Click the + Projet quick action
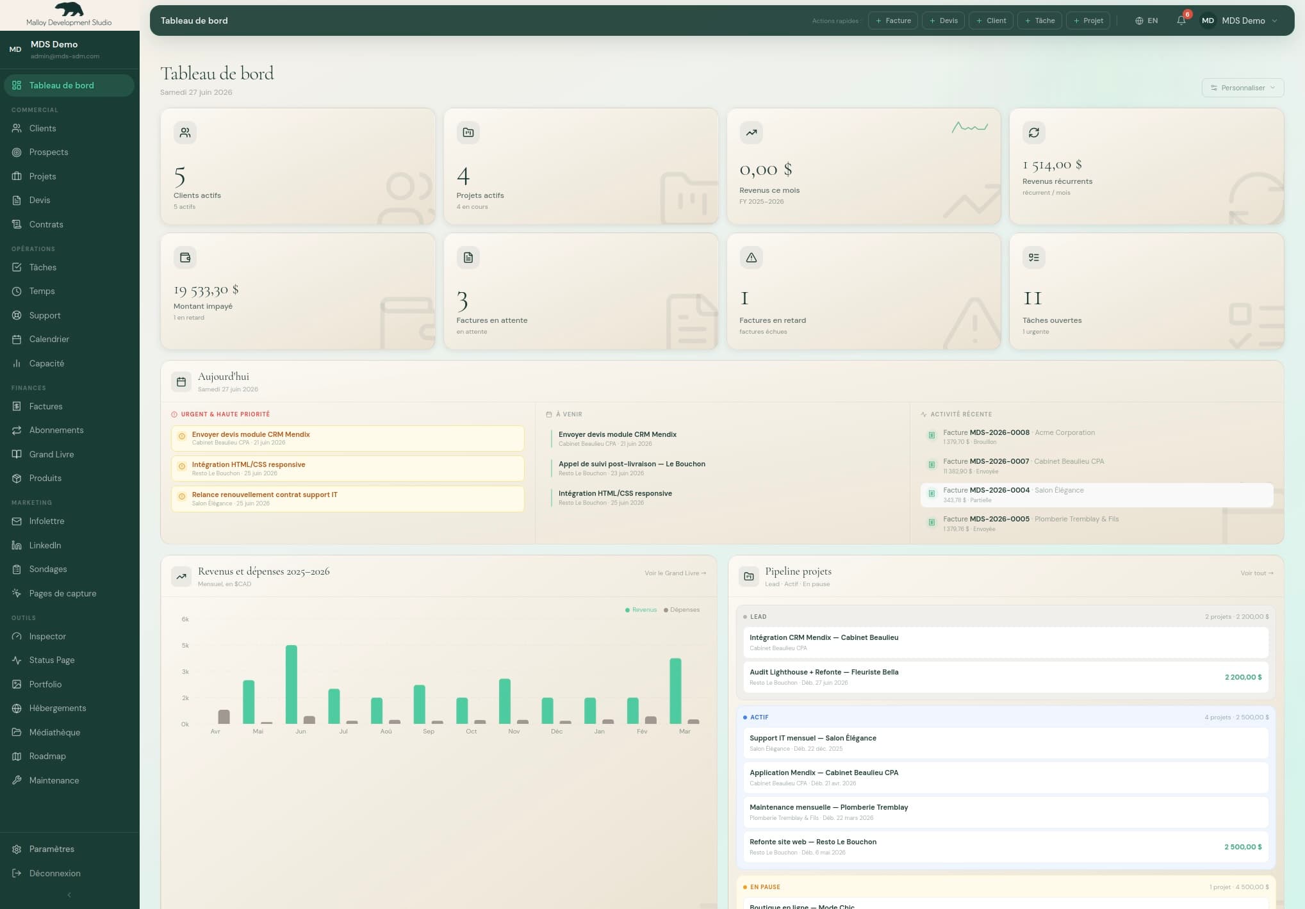Viewport: 1305px width, 909px height. [x=1088, y=20]
